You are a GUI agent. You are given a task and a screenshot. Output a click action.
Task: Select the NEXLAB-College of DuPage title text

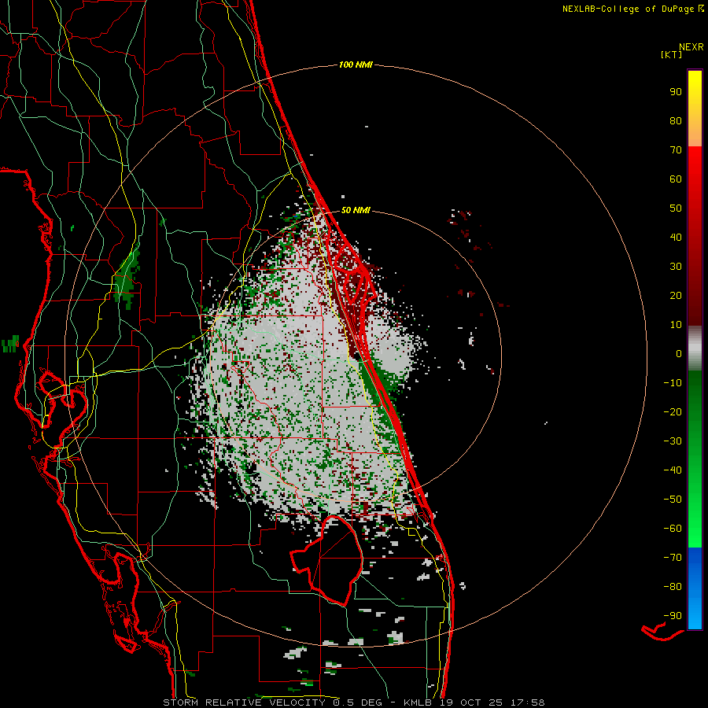pos(628,9)
